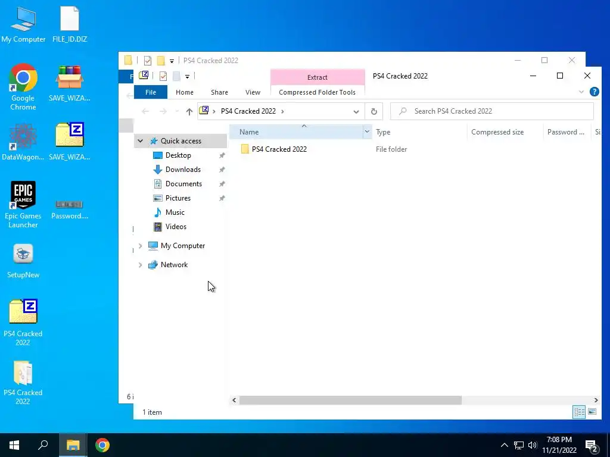
Task: Collapse Quick access tree node
Action: [141, 141]
